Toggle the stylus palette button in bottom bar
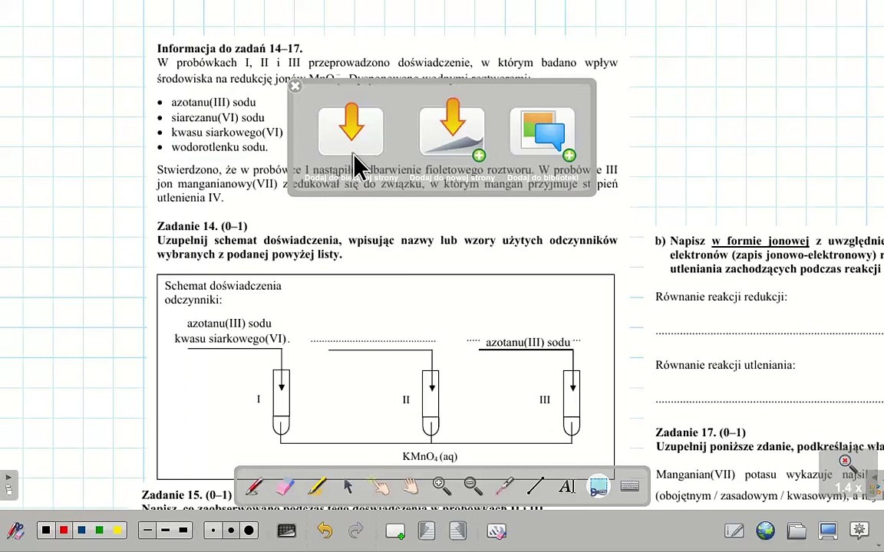This screenshot has width=884, height=552. [x=15, y=531]
